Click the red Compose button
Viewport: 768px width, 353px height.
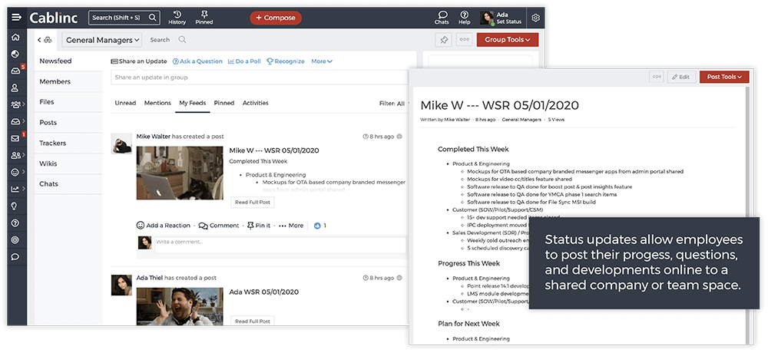276,18
